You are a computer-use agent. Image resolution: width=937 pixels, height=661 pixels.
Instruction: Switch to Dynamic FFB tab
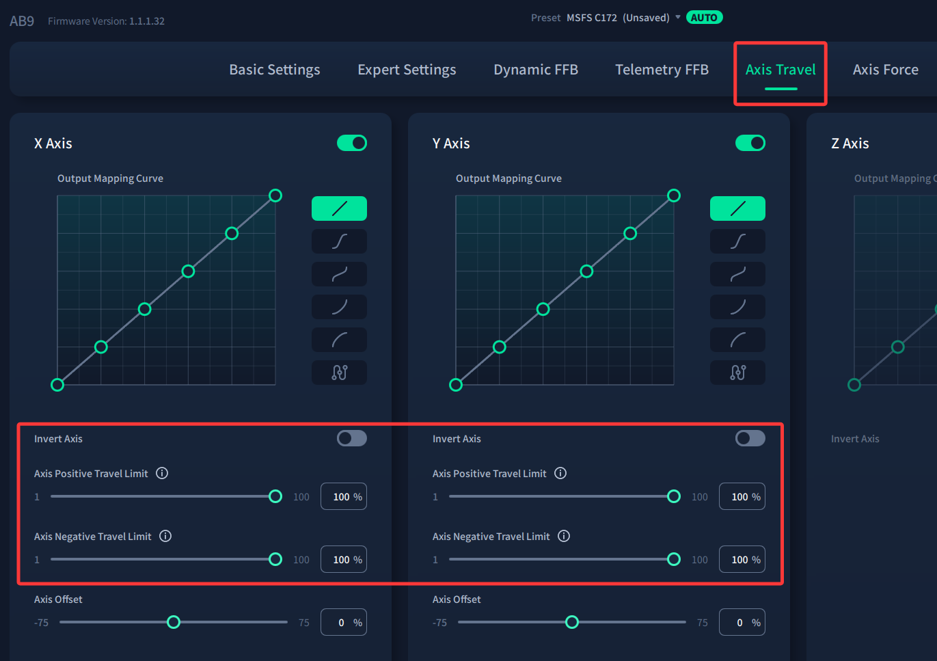coord(536,70)
